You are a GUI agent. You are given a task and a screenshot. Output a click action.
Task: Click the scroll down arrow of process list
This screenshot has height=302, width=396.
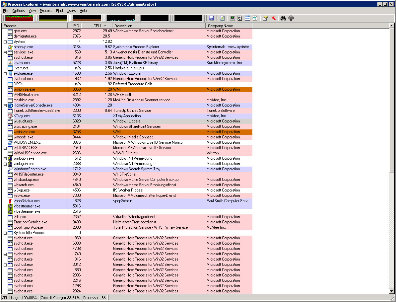tap(391, 291)
